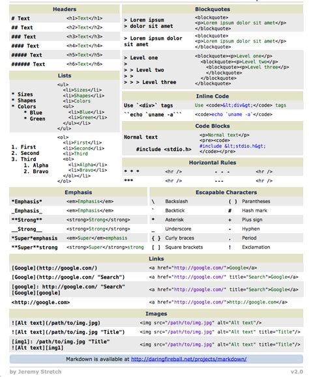Select the '## Text' markdown example

22,27
